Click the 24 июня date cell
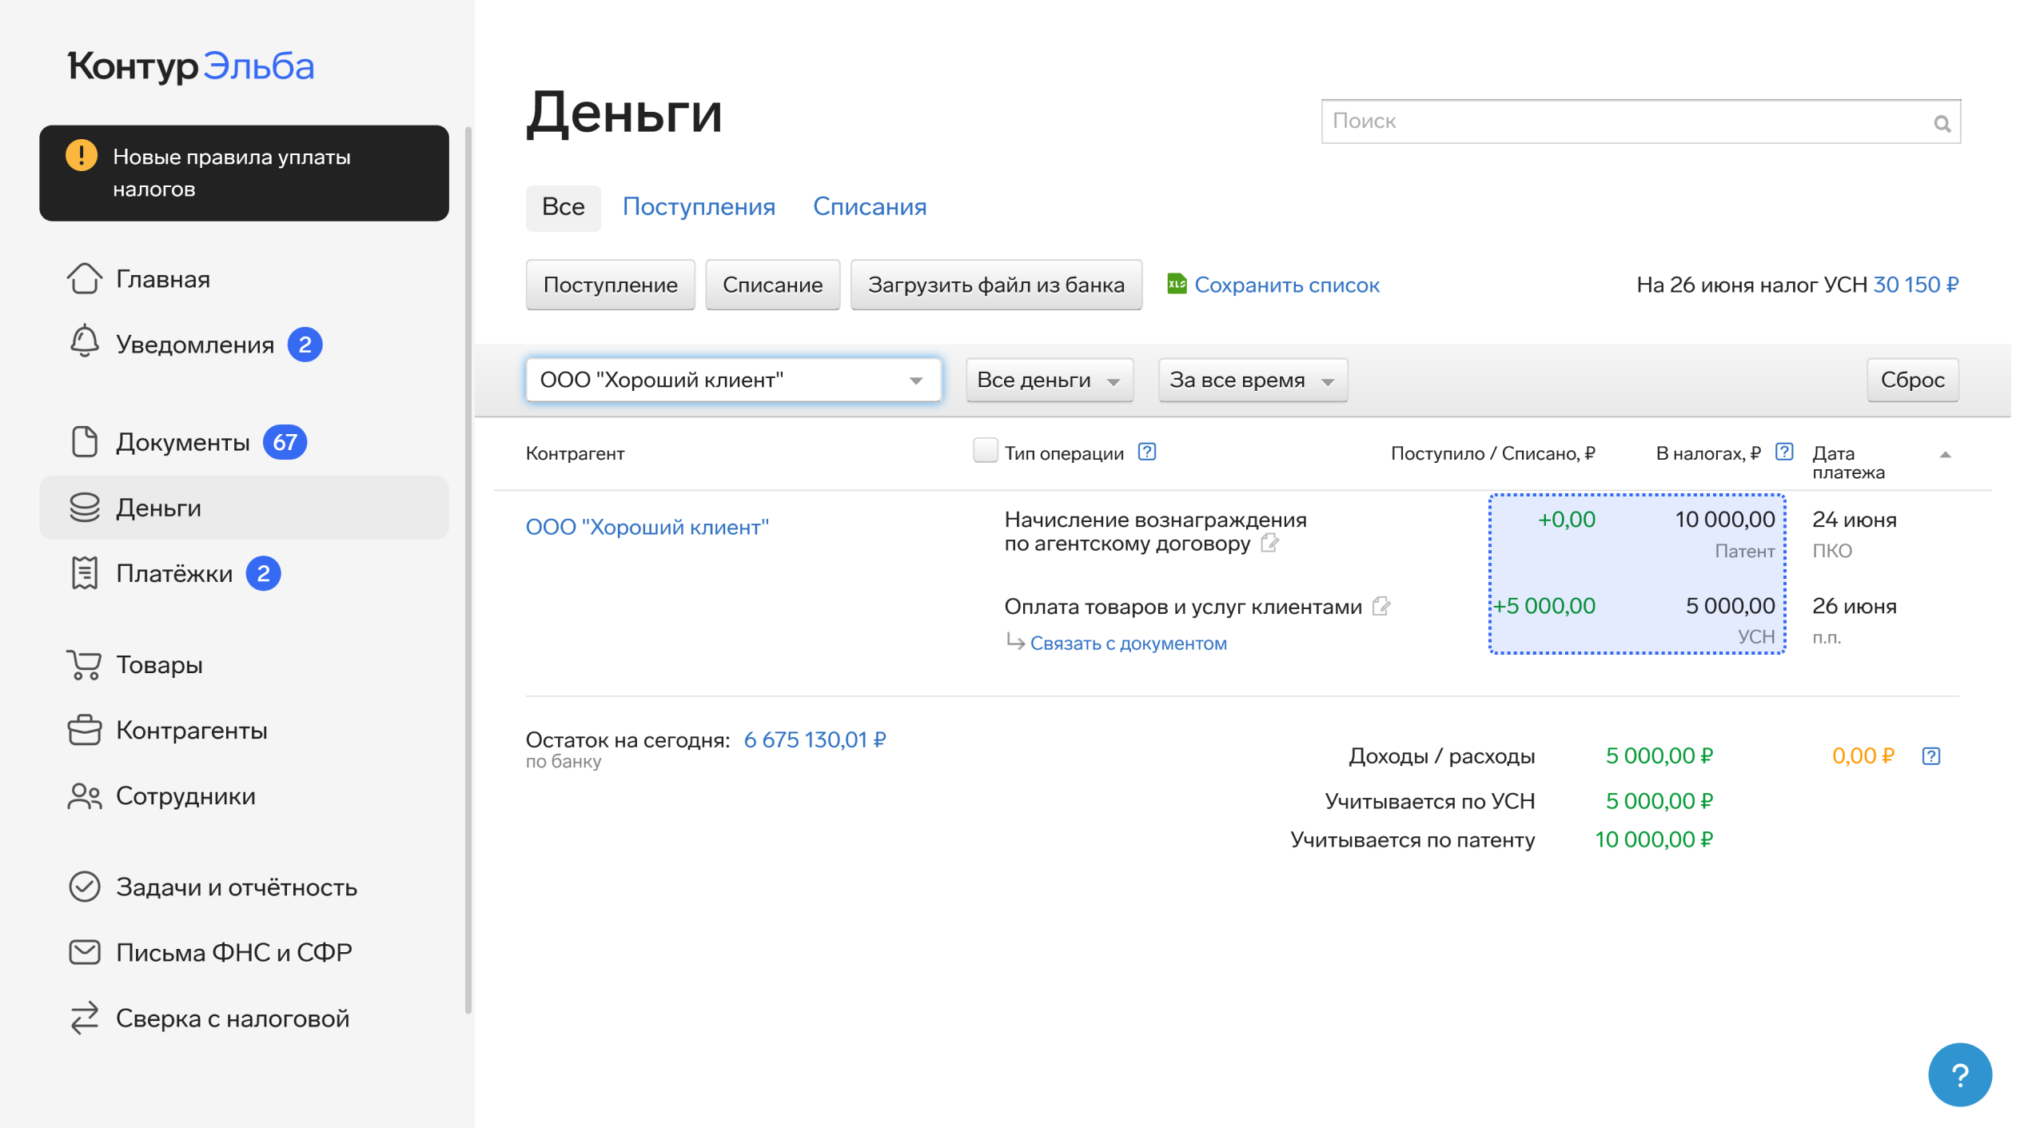2024x1128 pixels. [1854, 520]
